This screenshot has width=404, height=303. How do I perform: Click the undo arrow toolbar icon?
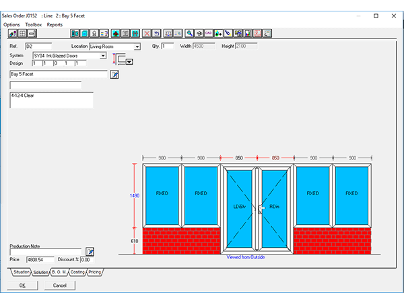(x=156, y=32)
